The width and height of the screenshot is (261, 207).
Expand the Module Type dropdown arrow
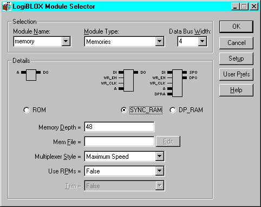pyautogui.click(x=160, y=41)
